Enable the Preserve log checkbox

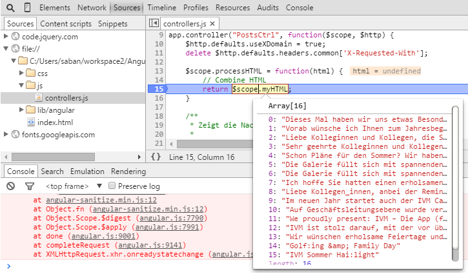(x=112, y=186)
